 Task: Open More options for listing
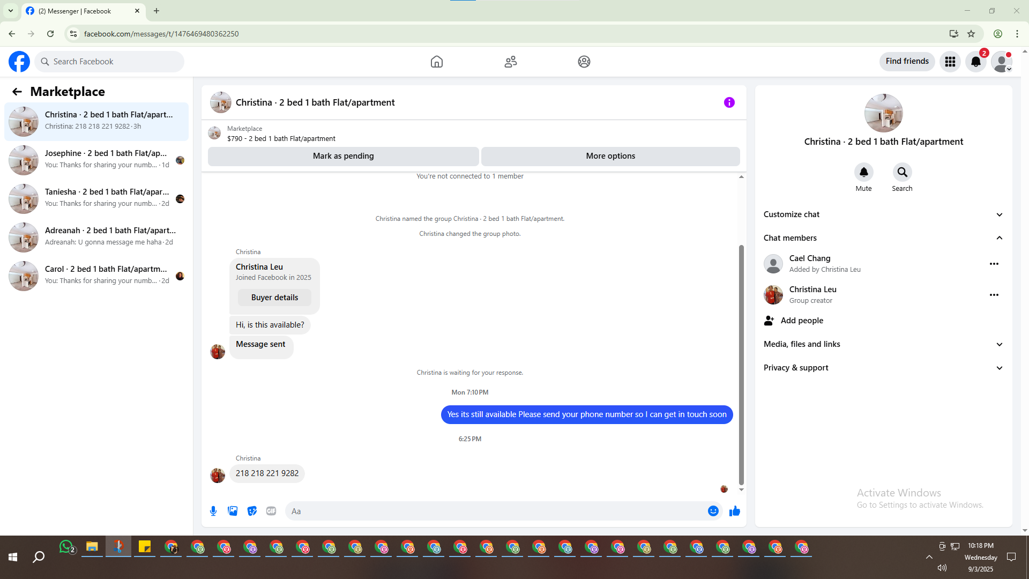pos(610,156)
